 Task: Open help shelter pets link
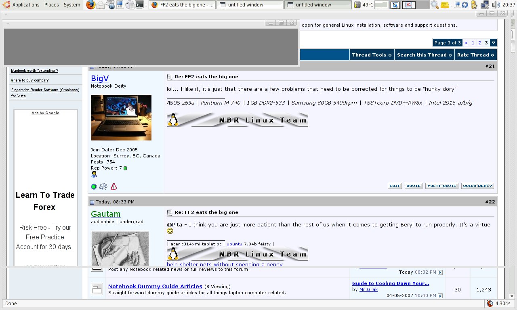click(x=225, y=264)
